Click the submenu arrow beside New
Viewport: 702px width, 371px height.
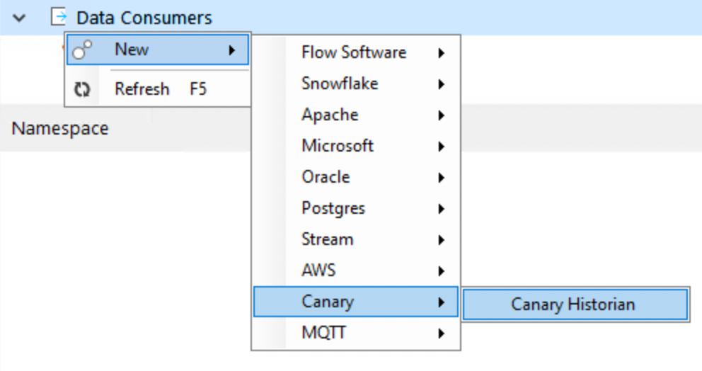coord(232,50)
